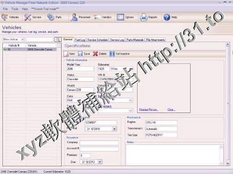Click Current Odometer status bar text

(x=57, y=172)
